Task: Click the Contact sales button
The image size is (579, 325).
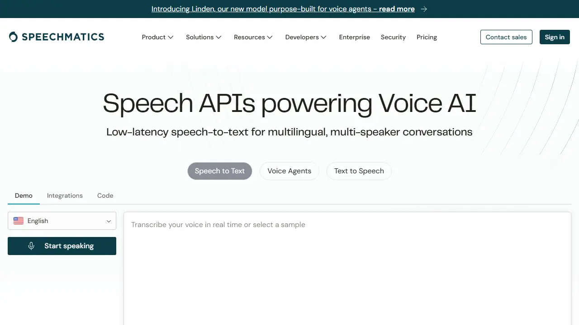Action: (x=506, y=37)
